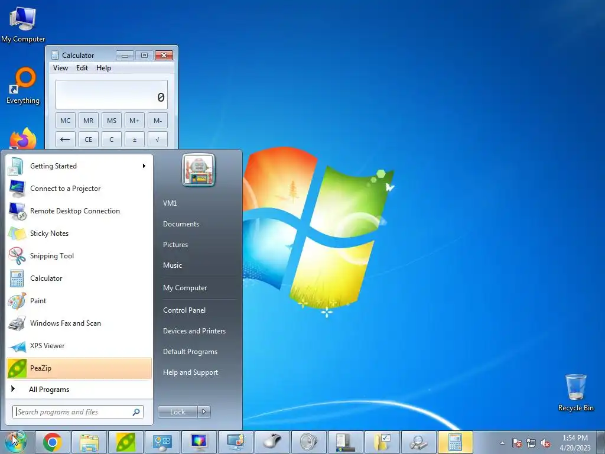Click the Action Center flag tray icon

tap(516, 443)
